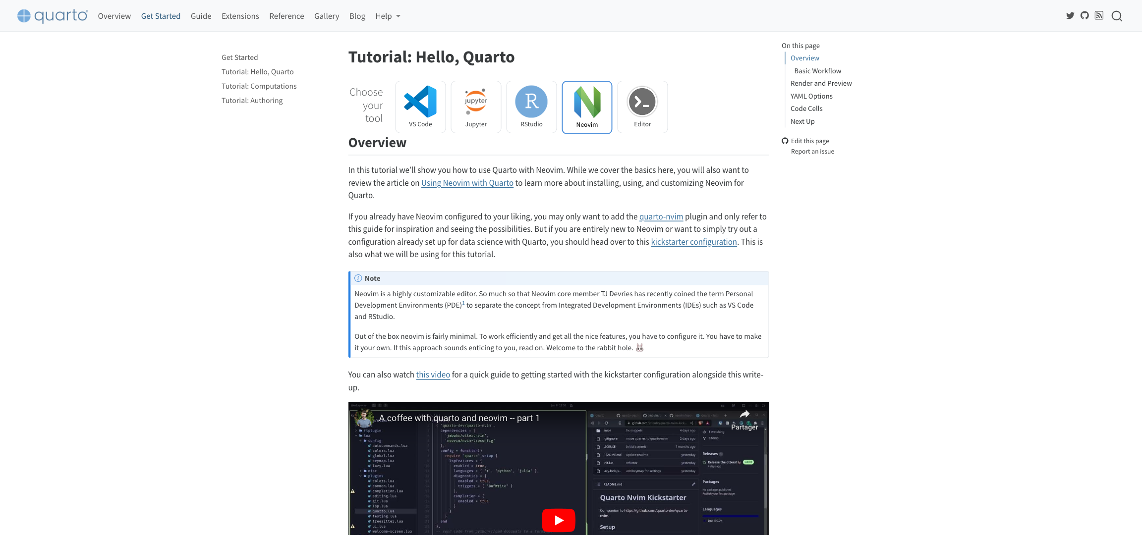Follow the 'this video' link
Screen dimensions: 1142x535
(x=433, y=374)
